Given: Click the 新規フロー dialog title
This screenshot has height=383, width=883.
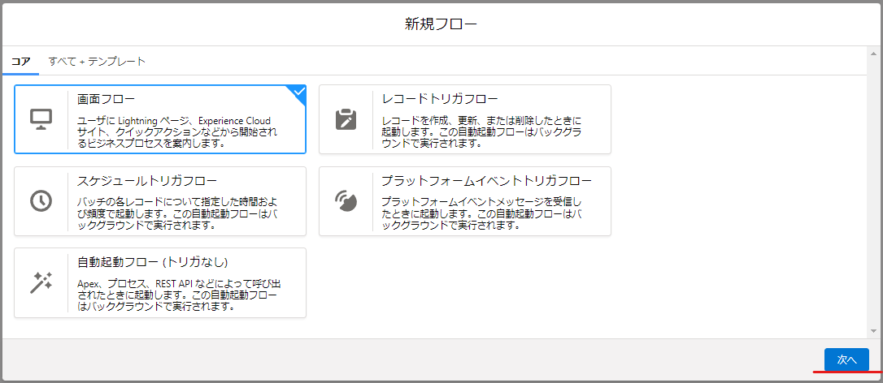Looking at the screenshot, I should pos(441,24).
